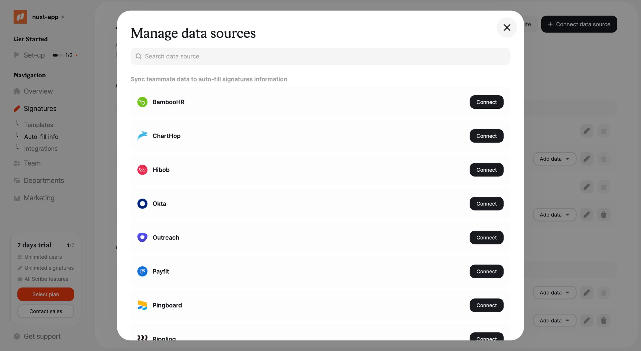
Task: Connect the BambooHR data source
Action: click(x=486, y=102)
